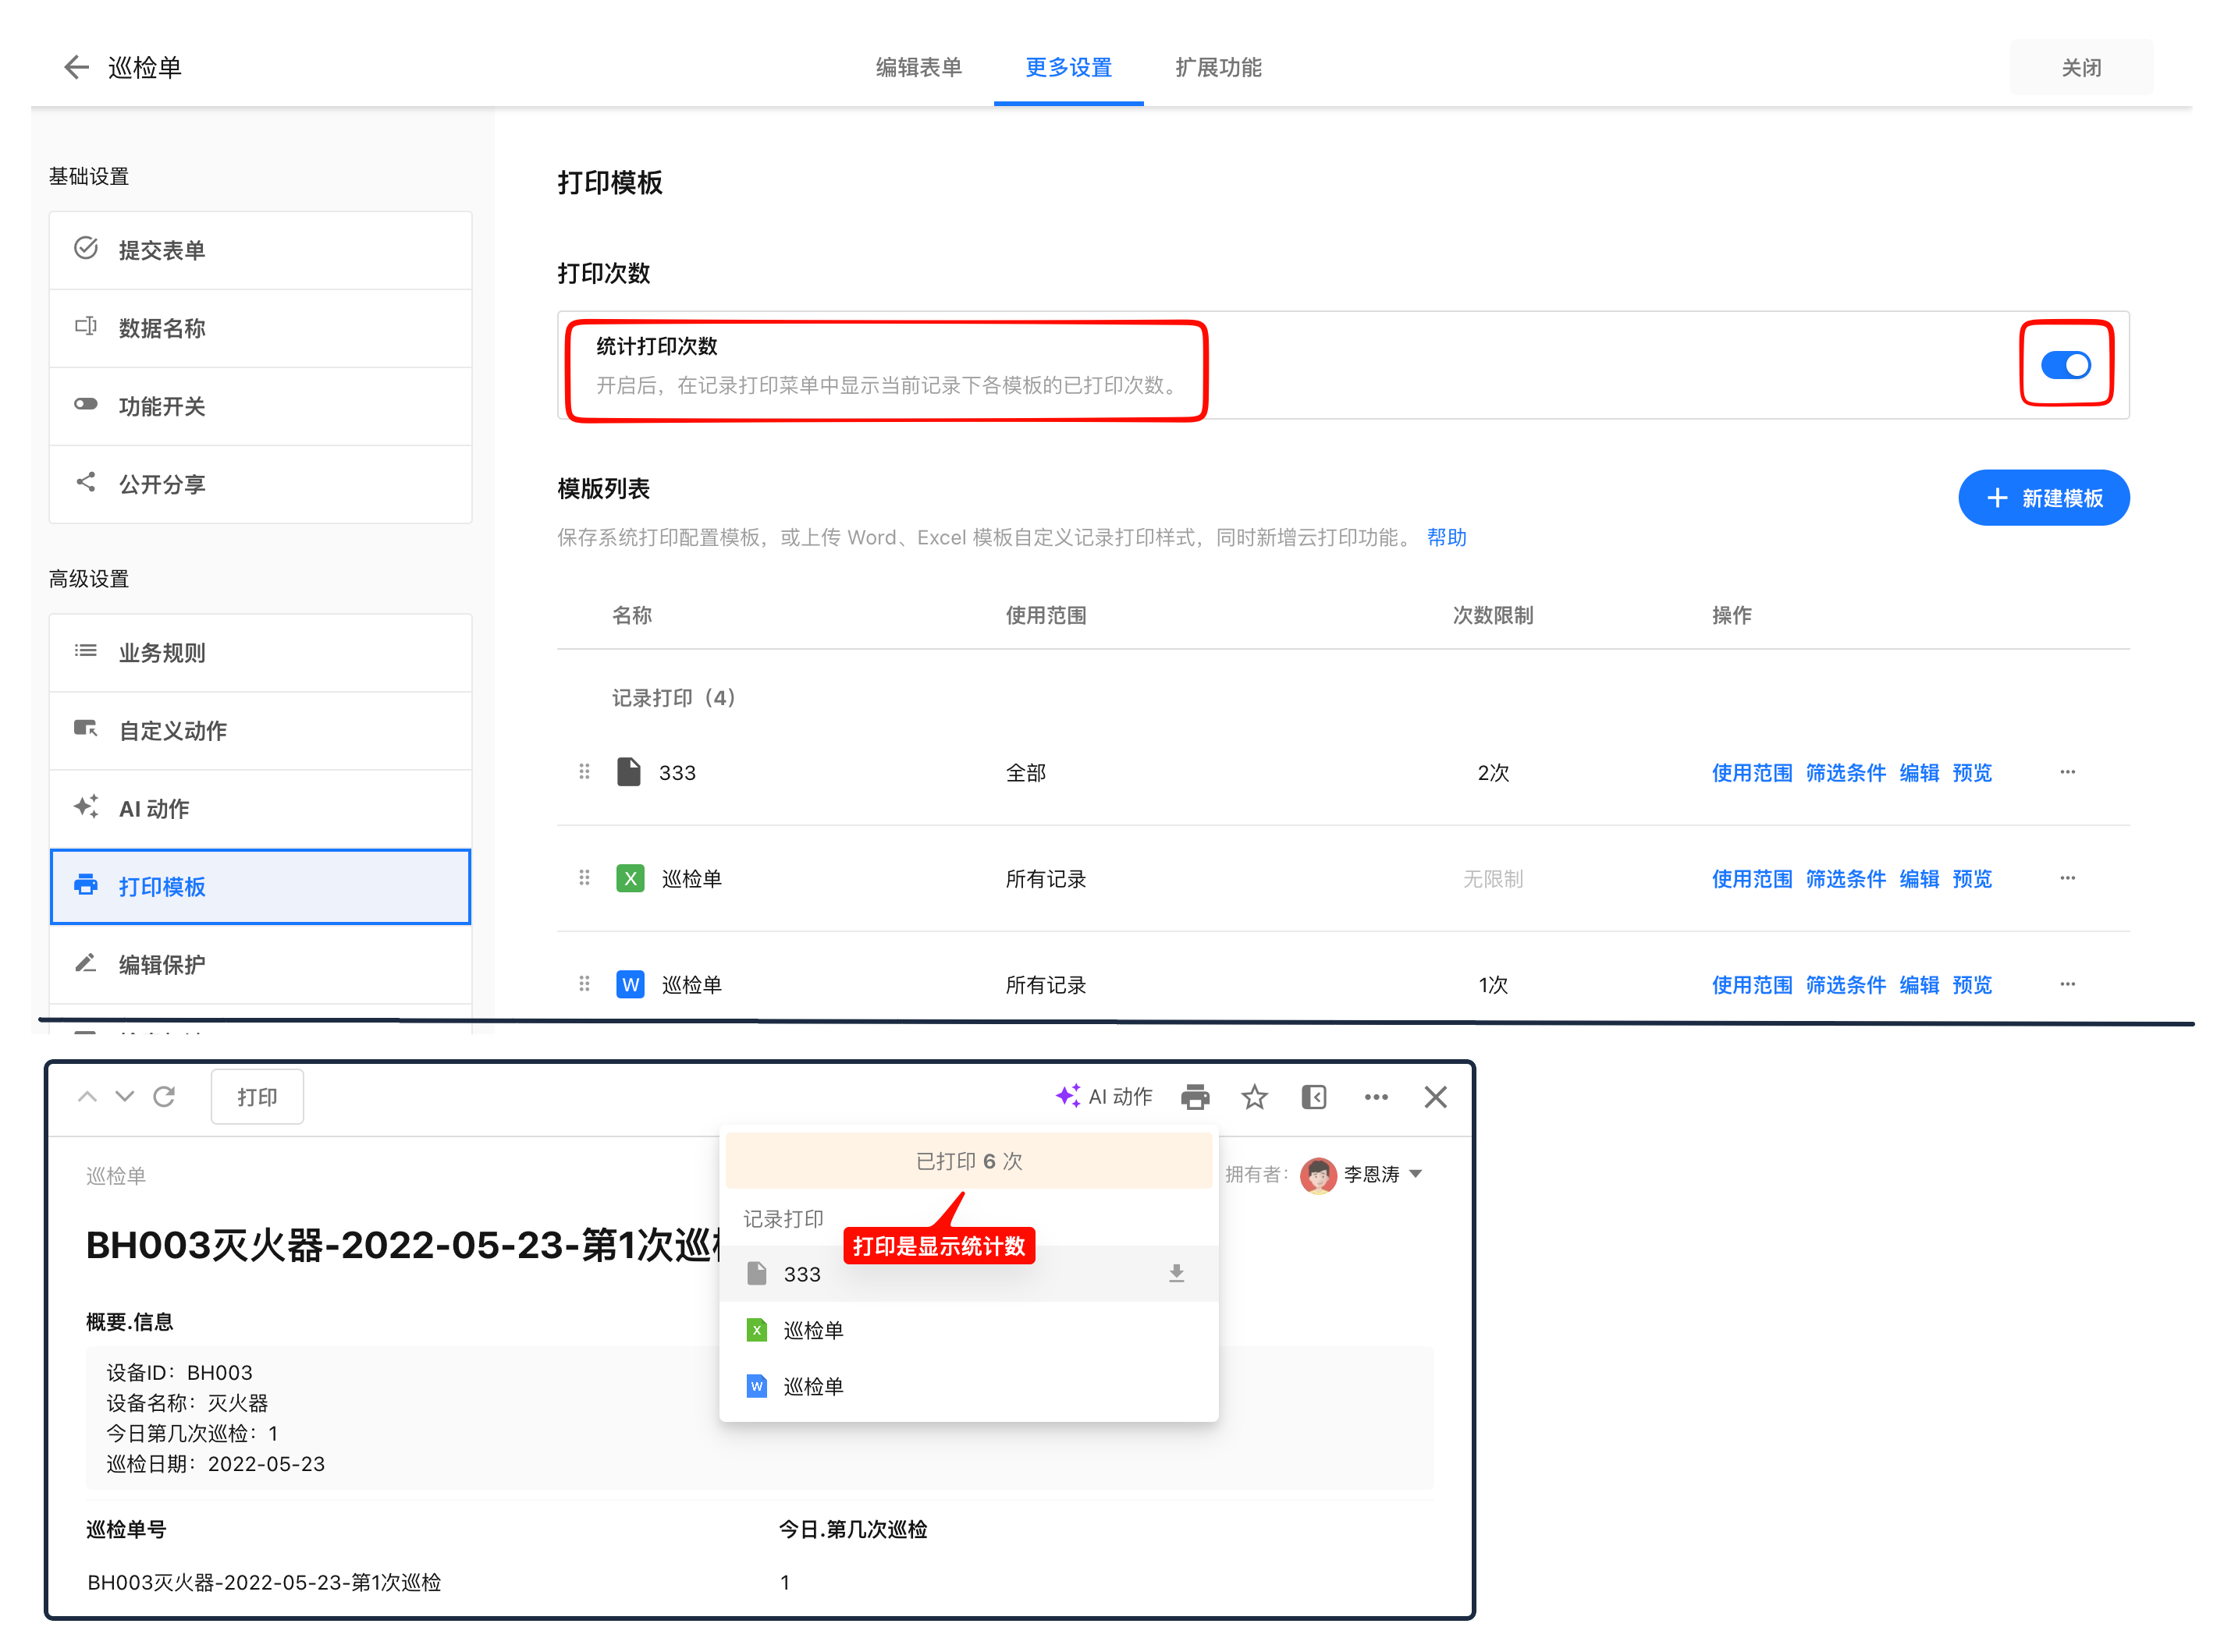
Task: Click 使用范围 link for the 333 template
Action: 1751,773
